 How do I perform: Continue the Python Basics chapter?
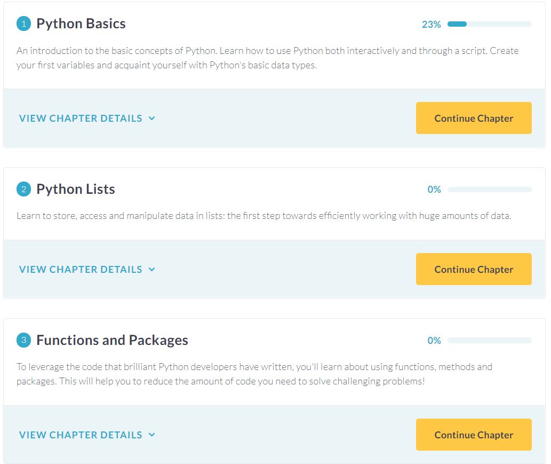tap(474, 118)
